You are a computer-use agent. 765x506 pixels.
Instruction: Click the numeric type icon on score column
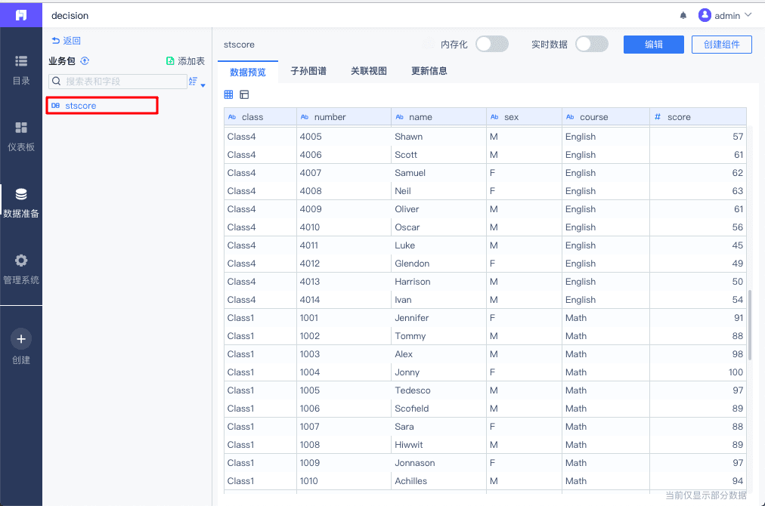tap(658, 117)
